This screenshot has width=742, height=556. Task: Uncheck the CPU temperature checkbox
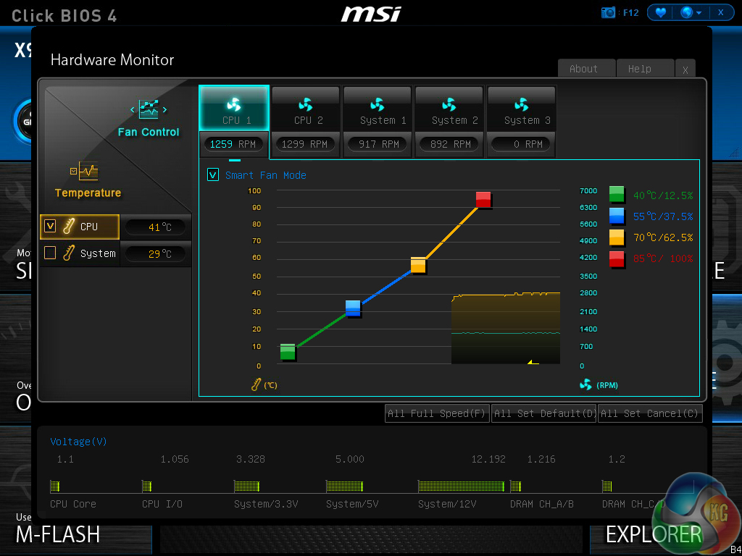(50, 227)
